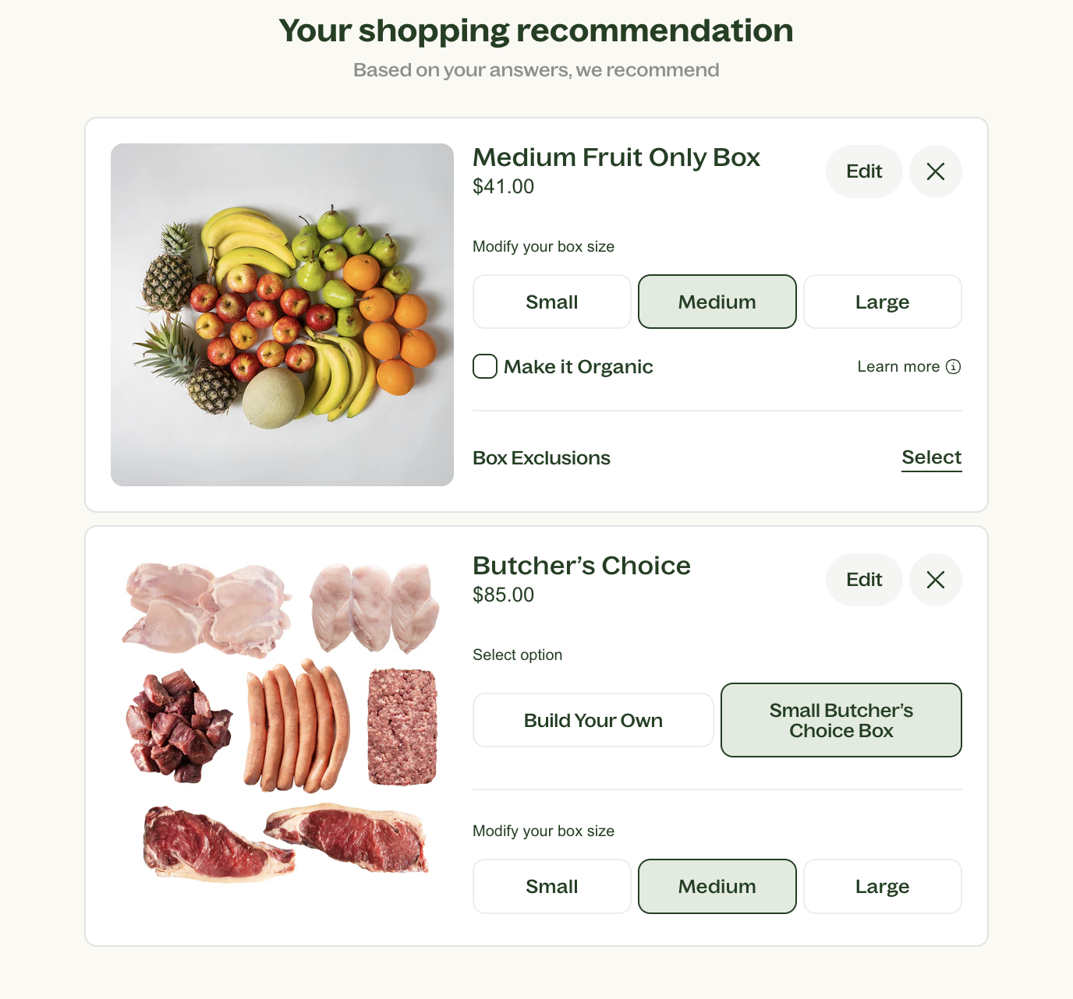This screenshot has height=999, width=1073.
Task: Set the butcher box size to Small
Action: coord(551,886)
